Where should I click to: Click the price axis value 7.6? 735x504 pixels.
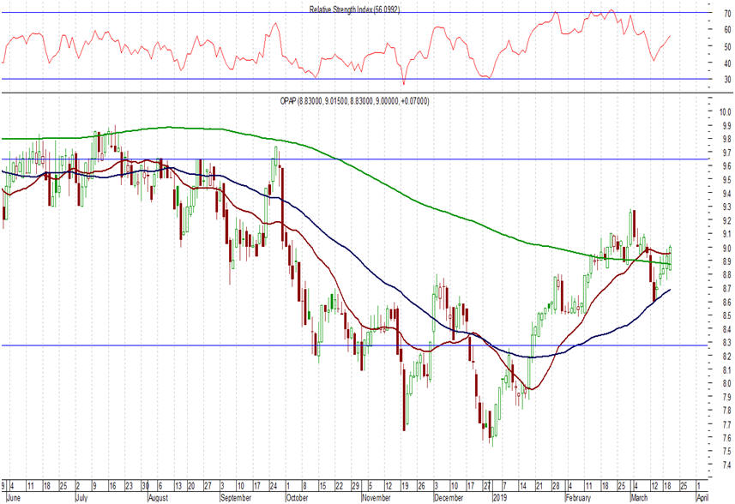click(x=726, y=437)
